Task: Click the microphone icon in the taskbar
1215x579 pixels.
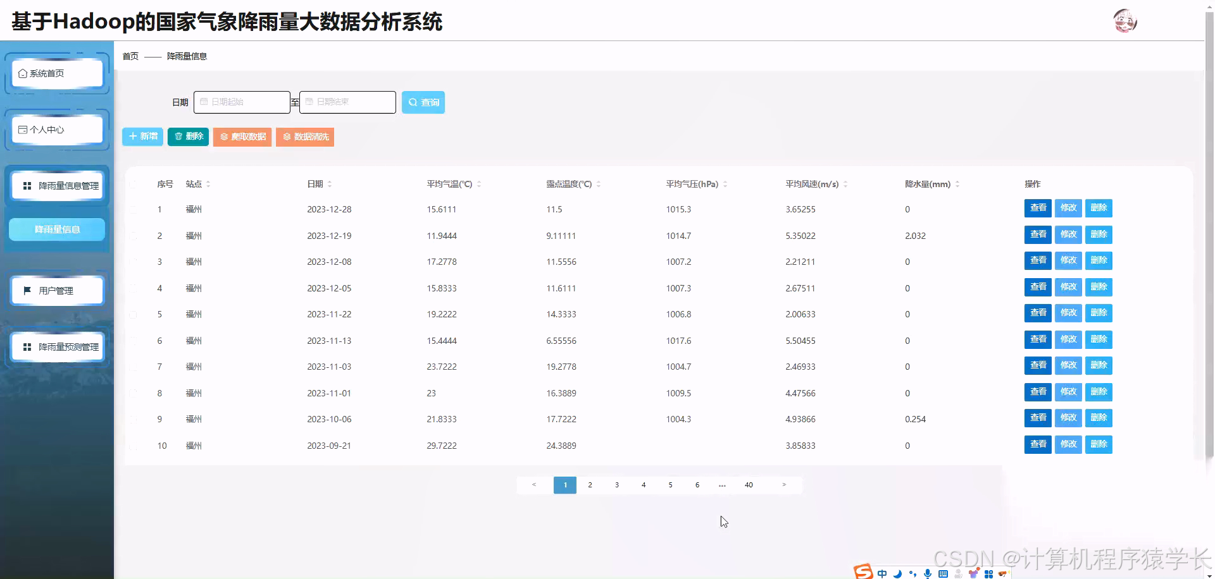Action: [928, 573]
